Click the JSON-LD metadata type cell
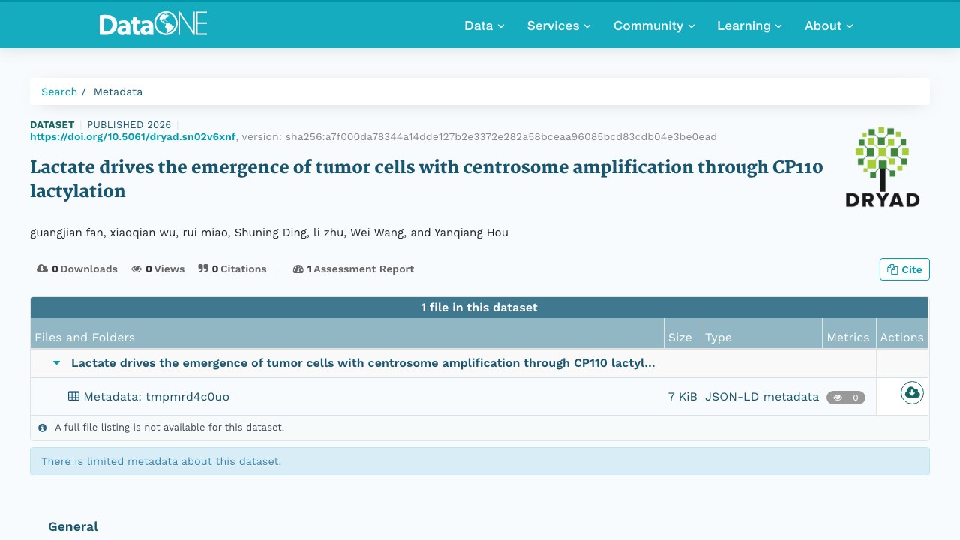 [x=762, y=397]
